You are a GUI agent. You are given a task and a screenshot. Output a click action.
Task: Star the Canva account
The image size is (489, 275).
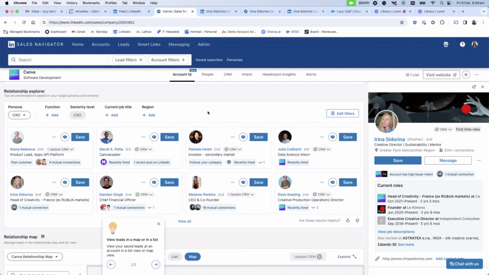tap(466, 75)
